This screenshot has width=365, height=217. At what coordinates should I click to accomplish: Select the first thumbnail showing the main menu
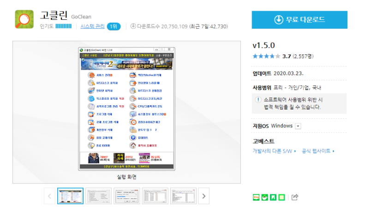pos(70,196)
